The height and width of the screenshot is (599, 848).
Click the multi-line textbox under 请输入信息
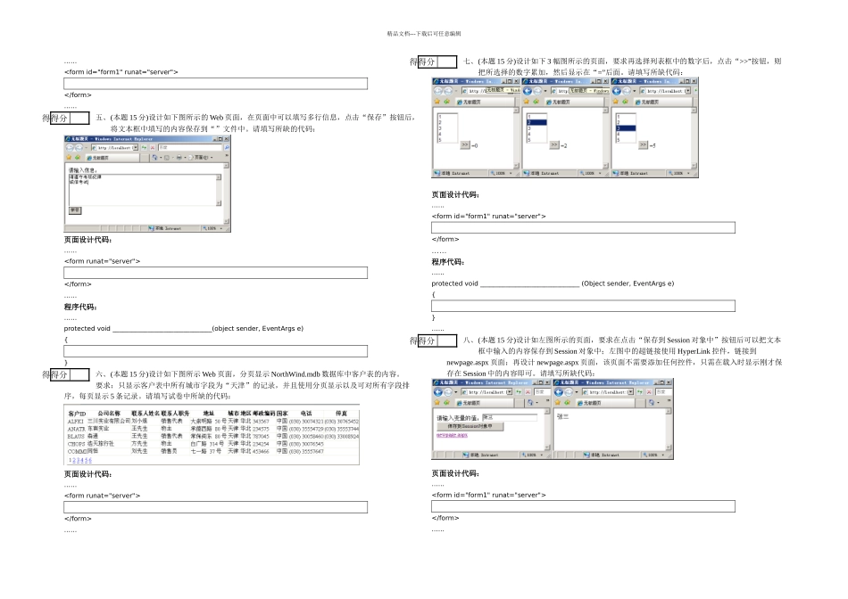pyautogui.click(x=145, y=190)
